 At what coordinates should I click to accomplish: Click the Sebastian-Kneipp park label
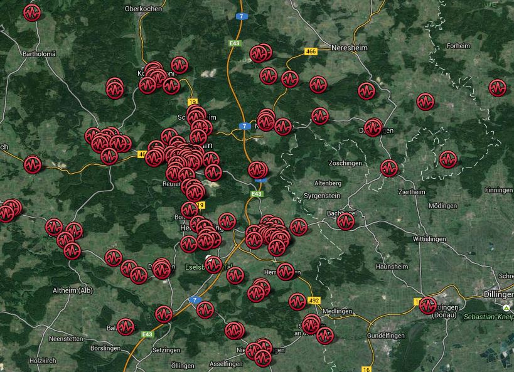[x=488, y=317]
